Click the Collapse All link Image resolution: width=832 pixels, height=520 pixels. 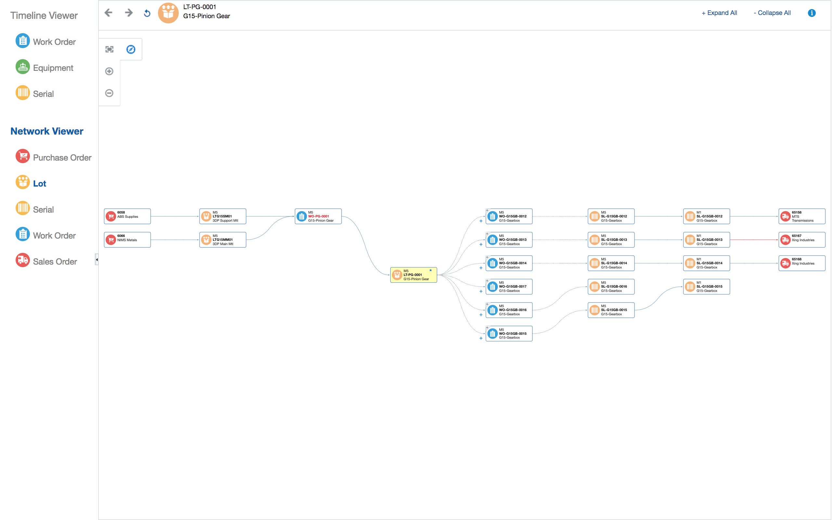pos(772,13)
